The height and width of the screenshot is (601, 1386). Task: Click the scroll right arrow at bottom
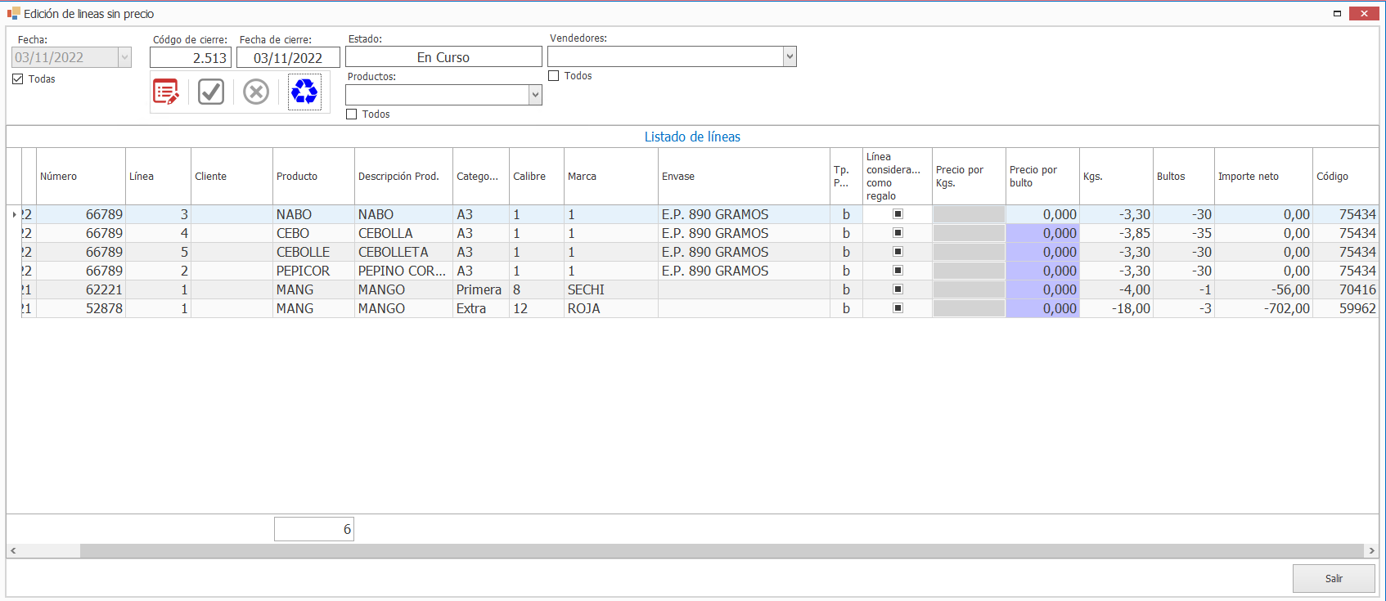1371,551
